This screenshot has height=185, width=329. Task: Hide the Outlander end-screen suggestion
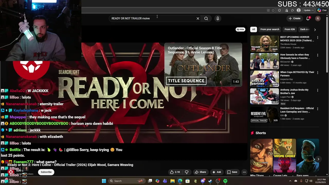[x=241, y=29]
